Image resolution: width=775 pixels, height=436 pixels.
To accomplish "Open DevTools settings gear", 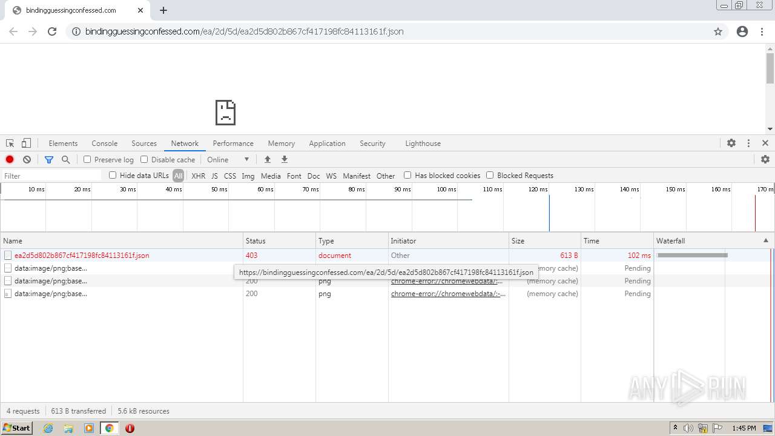I will tap(731, 144).
